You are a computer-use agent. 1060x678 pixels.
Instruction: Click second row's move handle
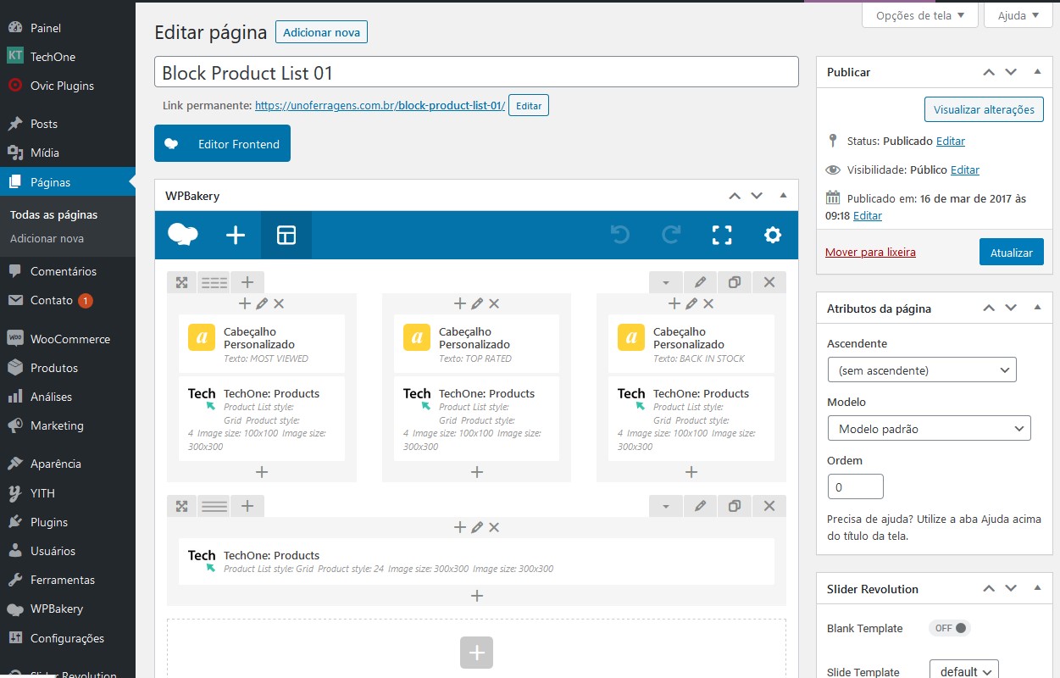point(181,506)
